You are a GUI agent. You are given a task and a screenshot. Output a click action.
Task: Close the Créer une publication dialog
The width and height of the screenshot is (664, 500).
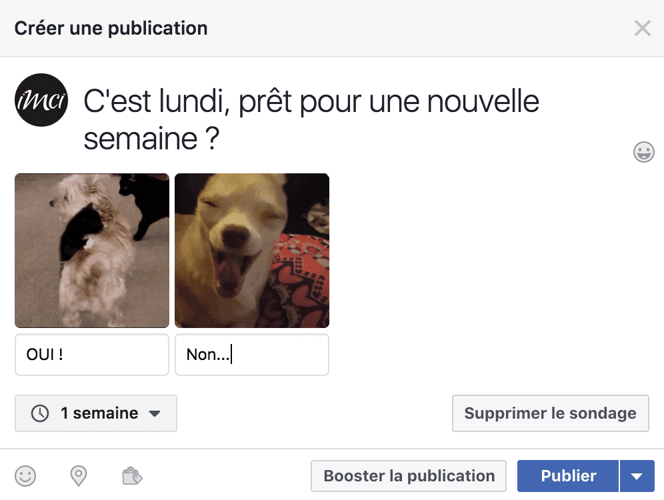tap(642, 28)
